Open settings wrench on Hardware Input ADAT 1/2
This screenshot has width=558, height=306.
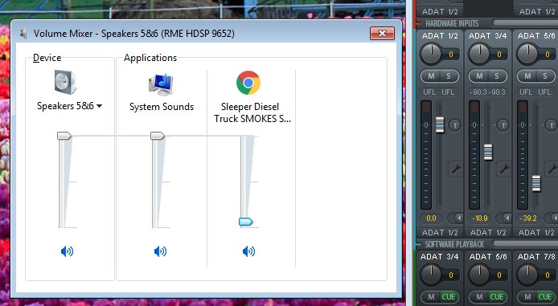click(456, 169)
